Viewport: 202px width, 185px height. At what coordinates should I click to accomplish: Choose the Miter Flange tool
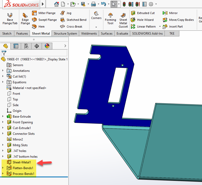pyautogui.click(x=44, y=13)
